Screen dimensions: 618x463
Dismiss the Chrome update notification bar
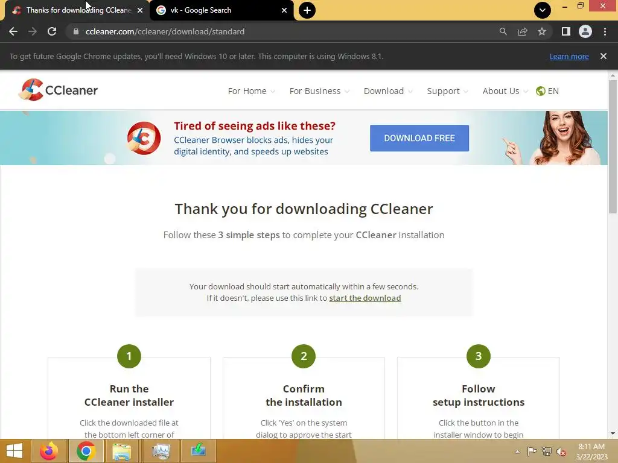pyautogui.click(x=604, y=56)
